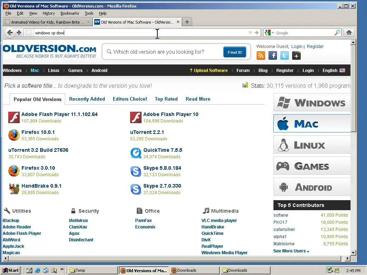Click the sofiane contributor name
This screenshot has width=367, height=275.
pos(281,215)
